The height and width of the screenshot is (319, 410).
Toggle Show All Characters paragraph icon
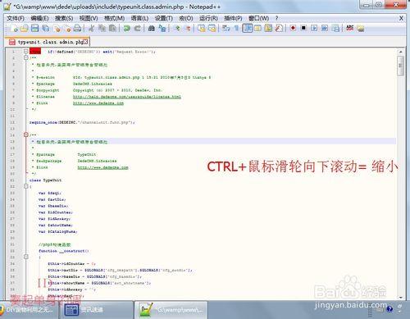click(237, 28)
